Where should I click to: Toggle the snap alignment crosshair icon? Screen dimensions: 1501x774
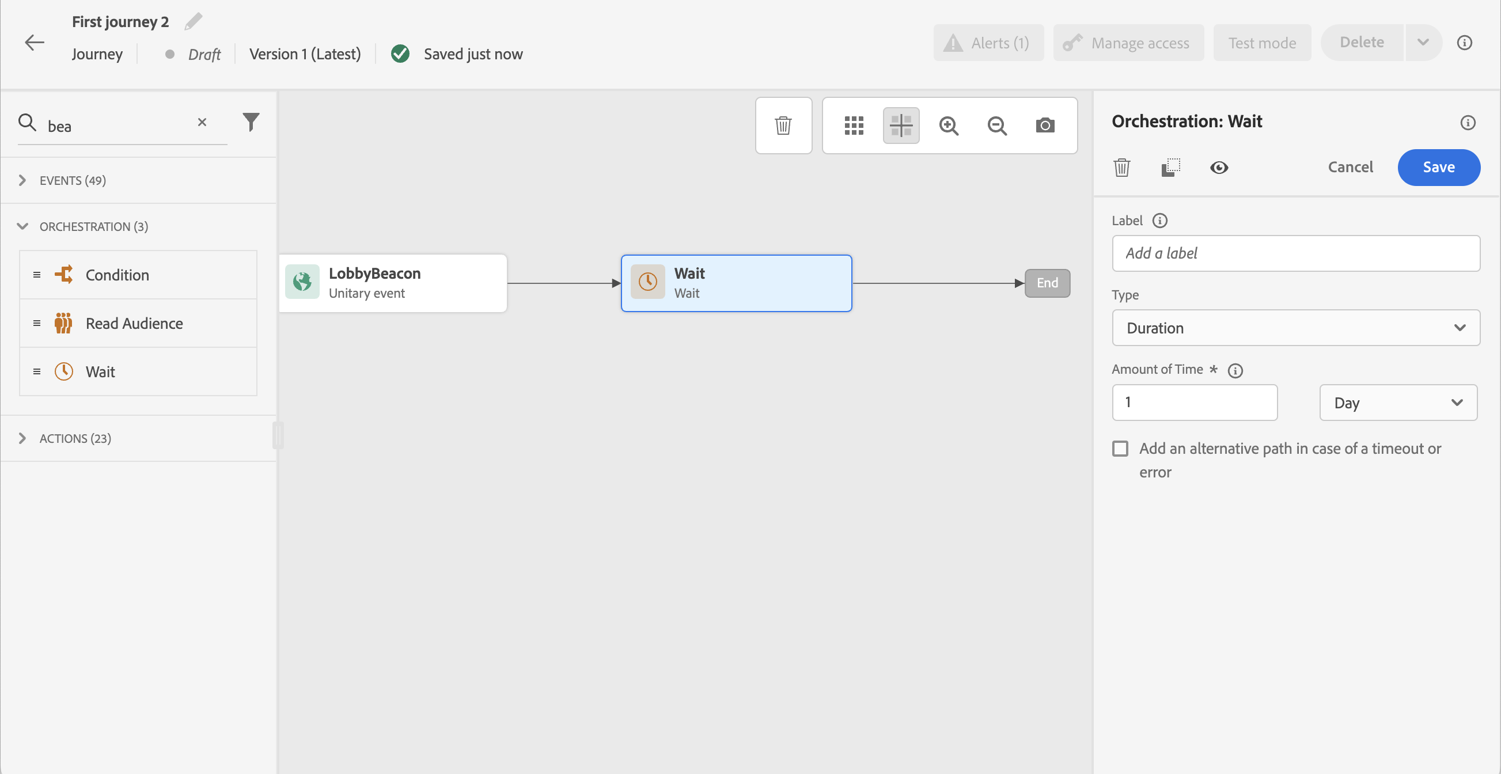click(901, 125)
